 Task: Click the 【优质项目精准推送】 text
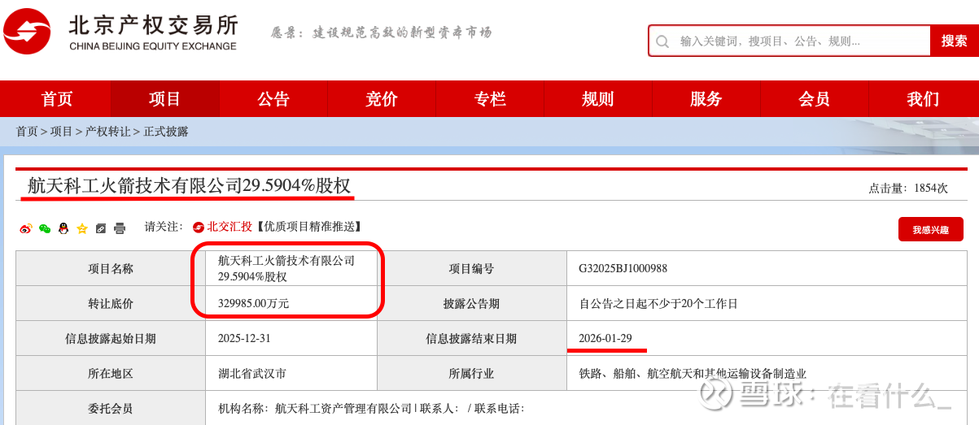[308, 227]
